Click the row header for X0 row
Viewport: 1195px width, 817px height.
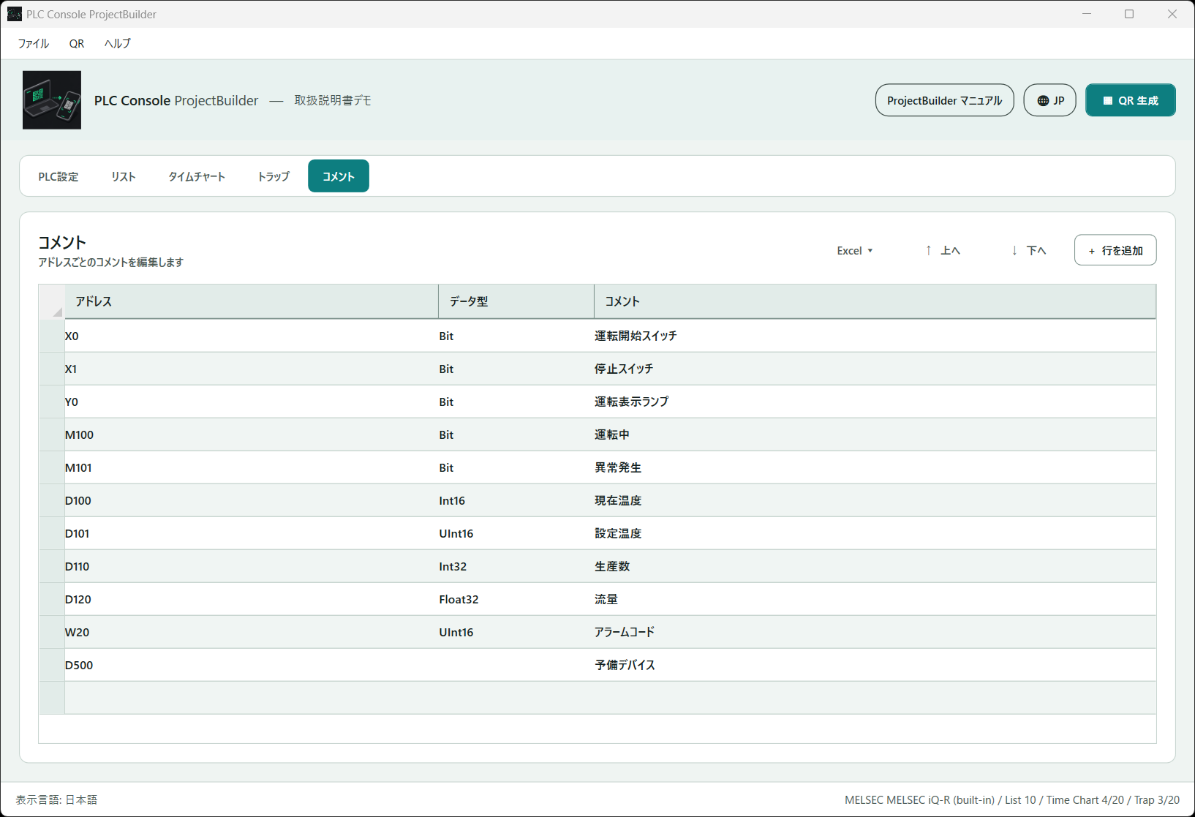(x=52, y=336)
